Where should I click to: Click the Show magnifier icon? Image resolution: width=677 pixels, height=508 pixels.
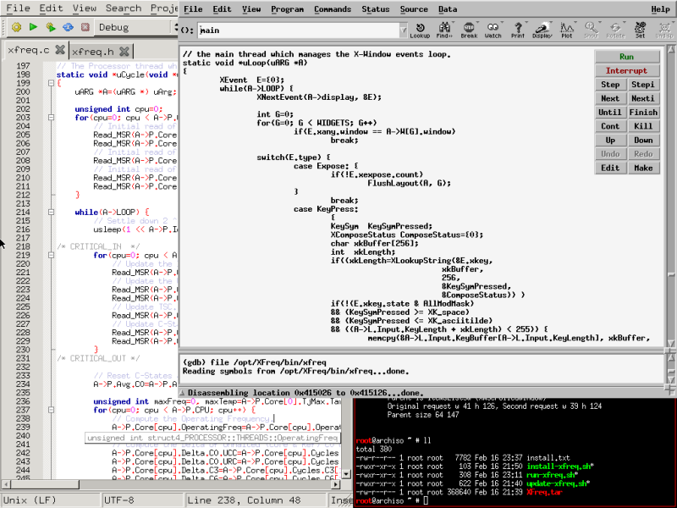(591, 30)
